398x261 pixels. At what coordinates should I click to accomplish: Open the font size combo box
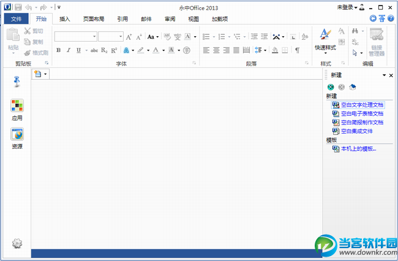tap(111, 37)
